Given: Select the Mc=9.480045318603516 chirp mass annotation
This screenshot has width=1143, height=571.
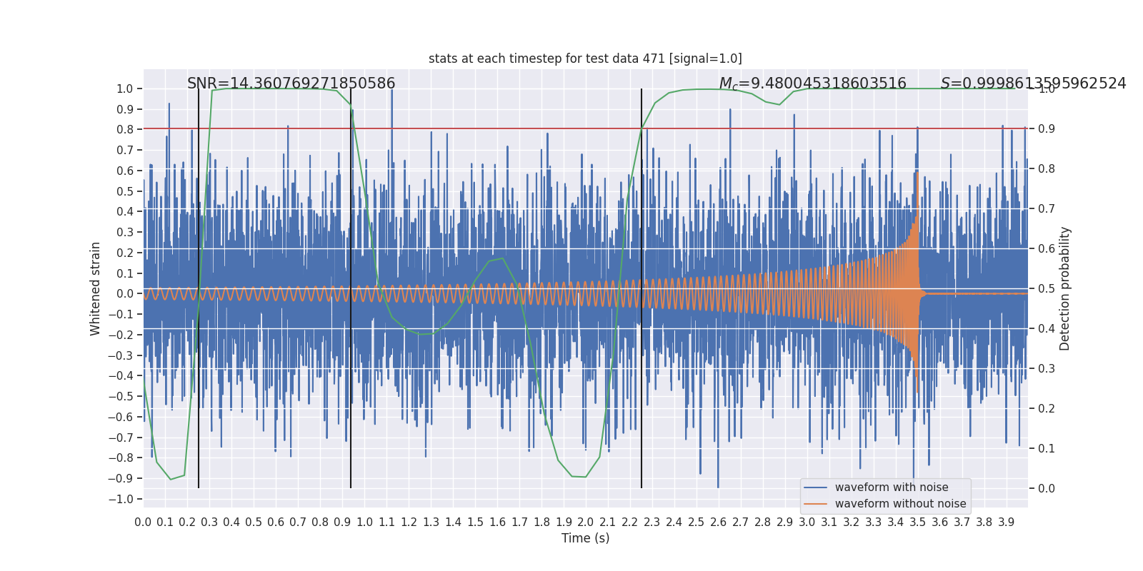Looking at the screenshot, I should coord(812,84).
